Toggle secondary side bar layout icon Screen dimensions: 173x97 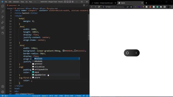point(70,2)
